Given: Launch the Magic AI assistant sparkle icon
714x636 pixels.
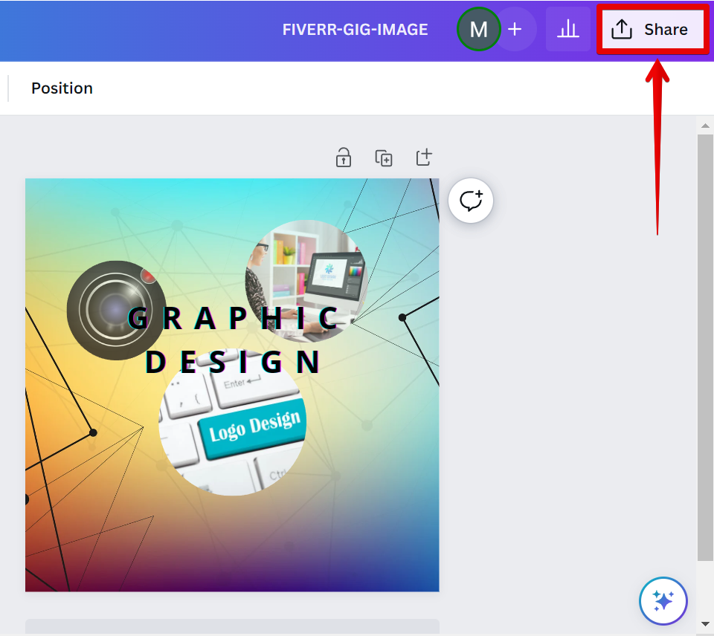Looking at the screenshot, I should [x=663, y=600].
